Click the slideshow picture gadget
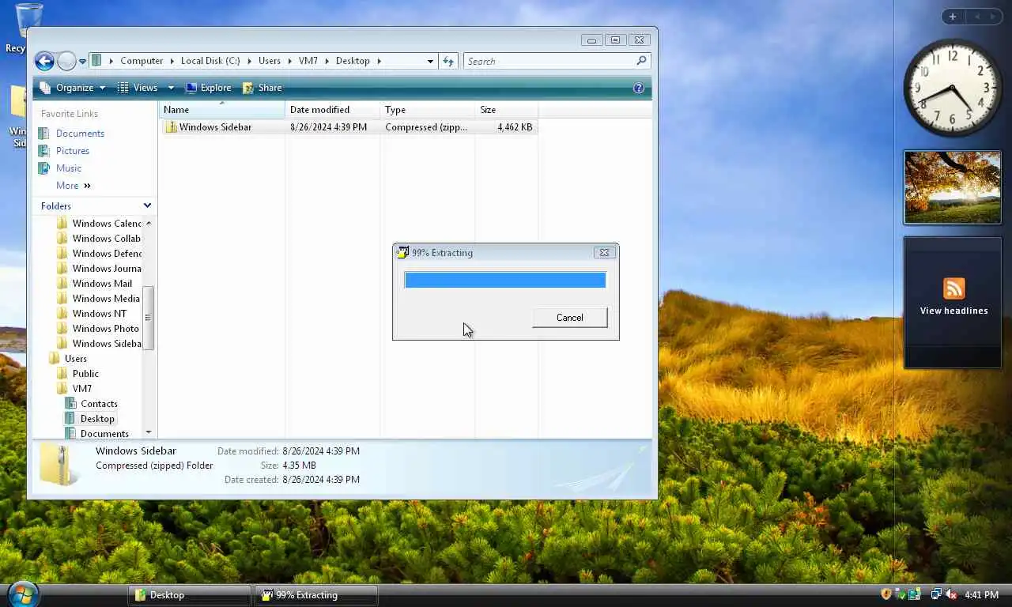The image size is (1012, 607). [953, 187]
